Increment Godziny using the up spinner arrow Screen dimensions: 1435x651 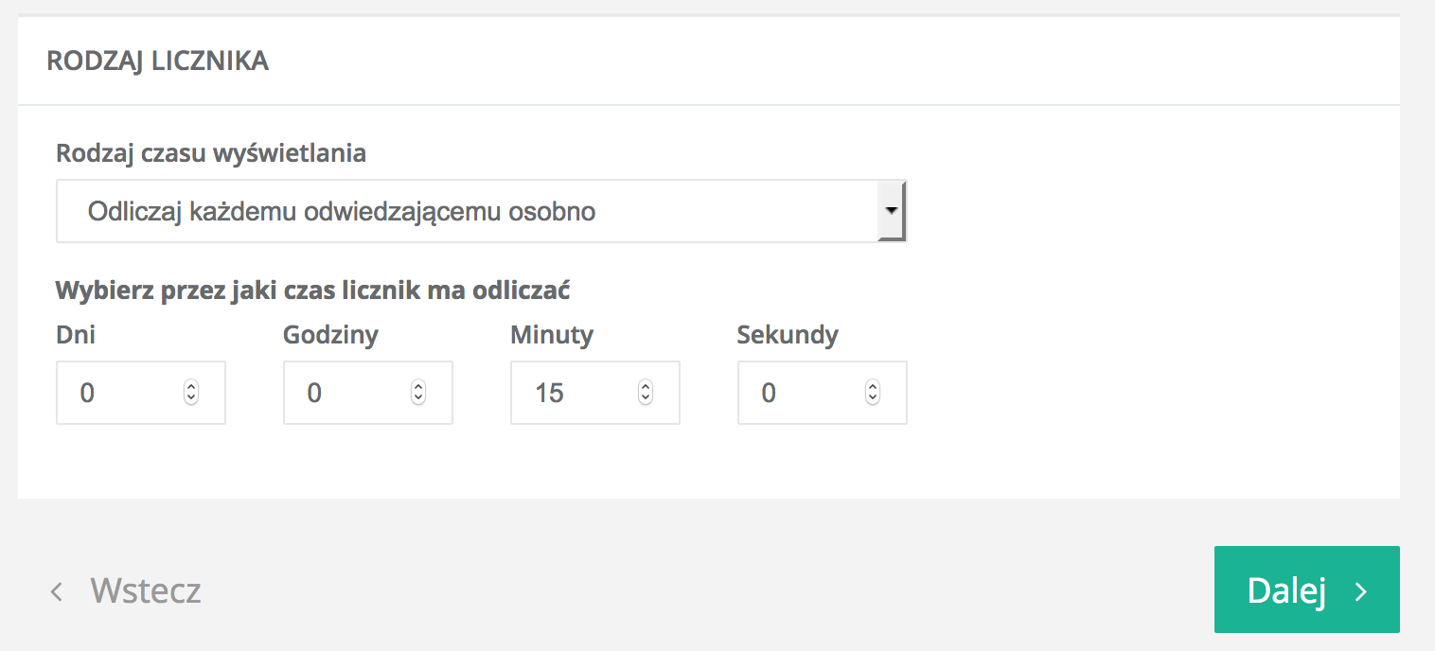tap(418, 387)
